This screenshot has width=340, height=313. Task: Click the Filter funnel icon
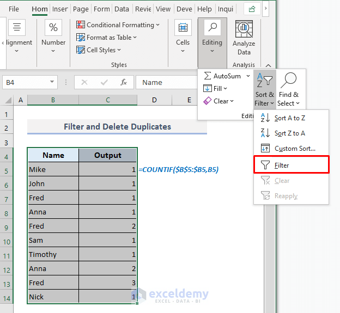click(265, 165)
